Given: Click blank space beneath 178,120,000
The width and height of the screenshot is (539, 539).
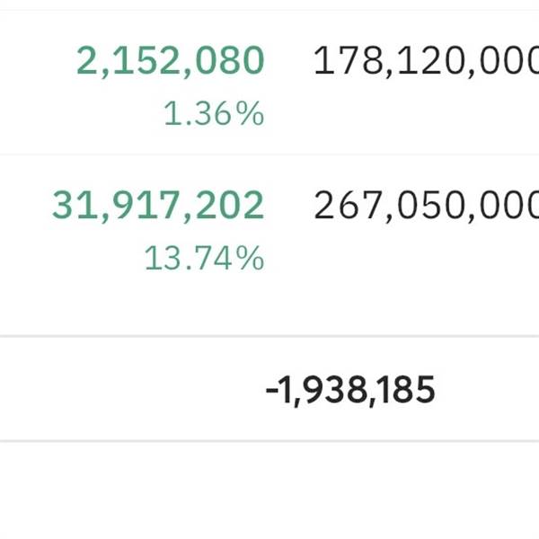Looking at the screenshot, I should pyautogui.click(x=426, y=114).
